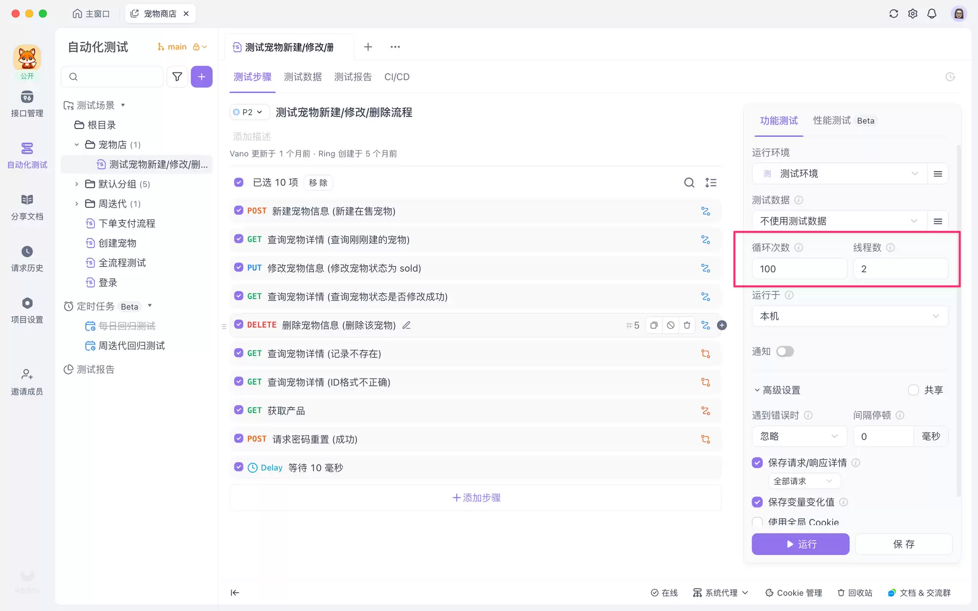Switch to the 测试报告 tab
Viewport: 978px width, 611px height.
353,77
